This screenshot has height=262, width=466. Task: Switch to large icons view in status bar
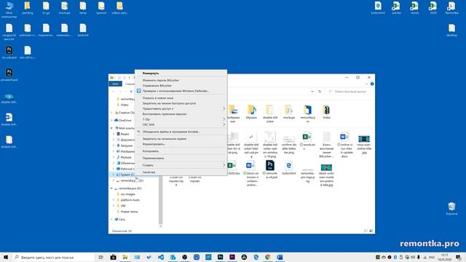click(x=371, y=231)
